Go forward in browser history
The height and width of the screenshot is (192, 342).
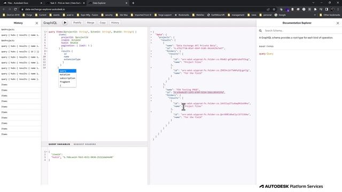click(x=10, y=10)
